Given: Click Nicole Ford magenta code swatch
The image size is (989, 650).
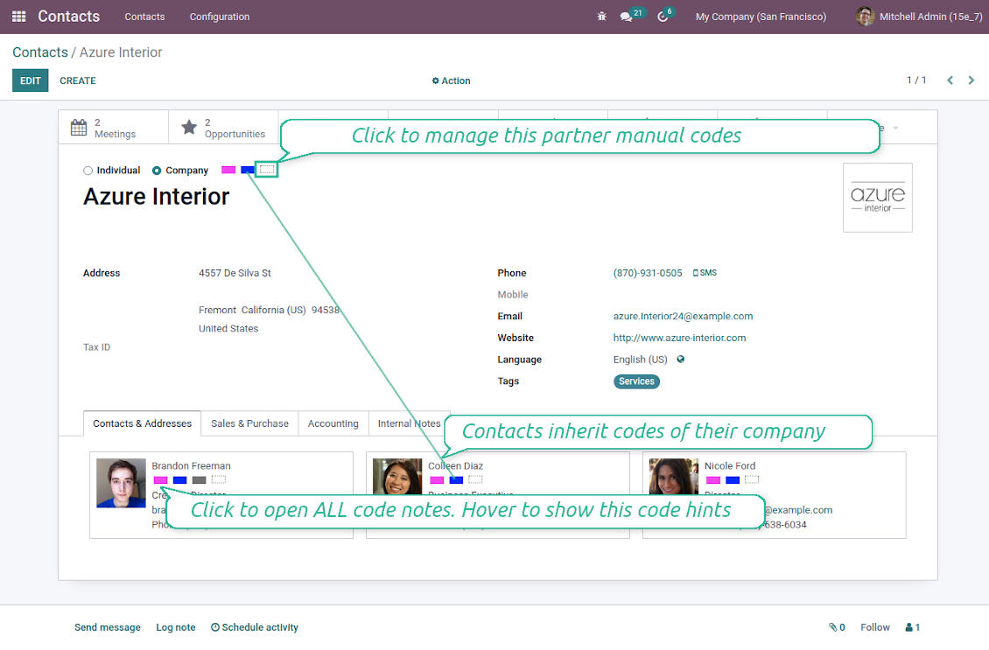Looking at the screenshot, I should [x=713, y=480].
